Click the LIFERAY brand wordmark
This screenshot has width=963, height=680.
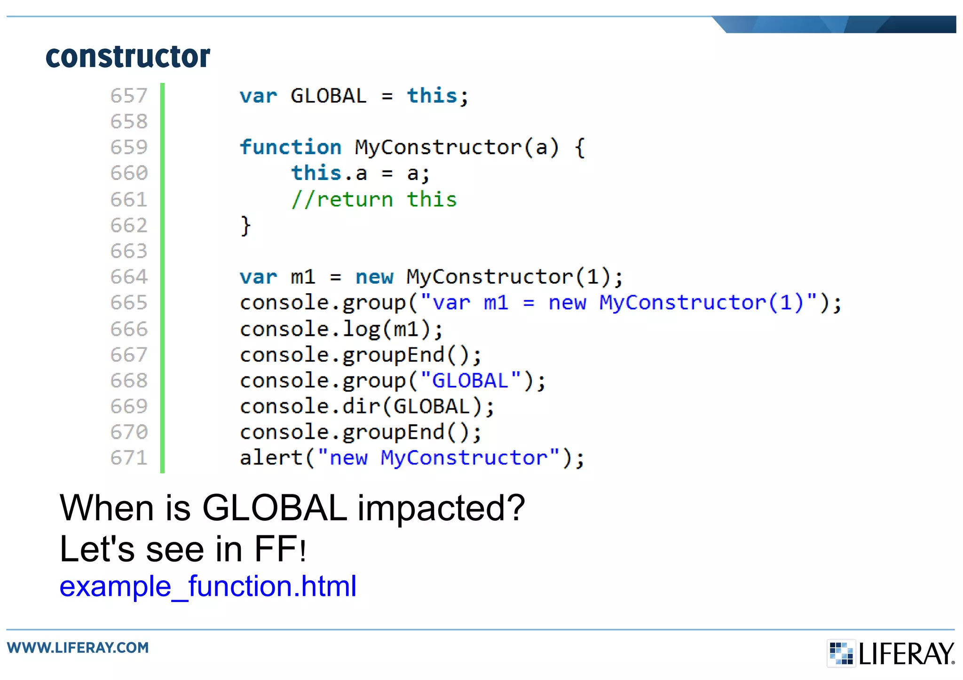(x=906, y=654)
